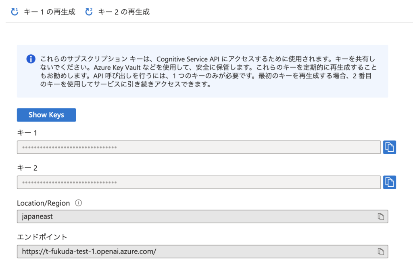Click the endpoint field with openai.azure.com URL
Viewport: 413px width, 276px height.
[194, 251]
